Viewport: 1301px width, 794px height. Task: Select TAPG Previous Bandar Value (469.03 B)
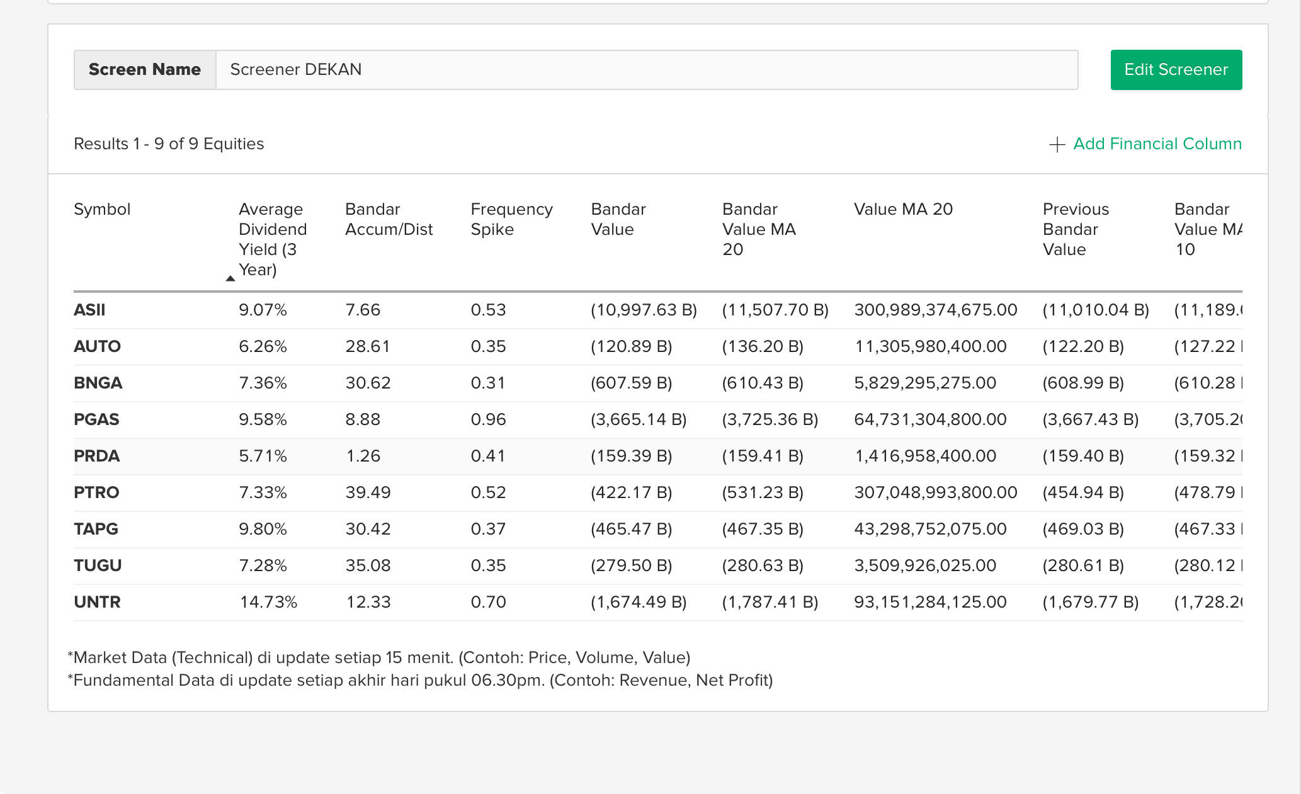[1083, 530]
